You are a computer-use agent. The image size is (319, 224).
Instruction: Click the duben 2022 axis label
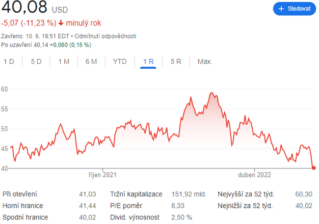(254, 174)
